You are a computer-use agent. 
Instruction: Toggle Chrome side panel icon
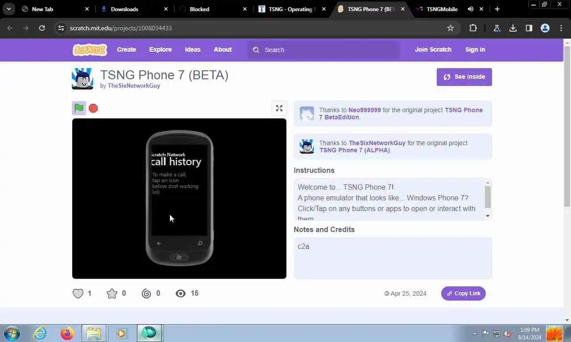click(529, 28)
